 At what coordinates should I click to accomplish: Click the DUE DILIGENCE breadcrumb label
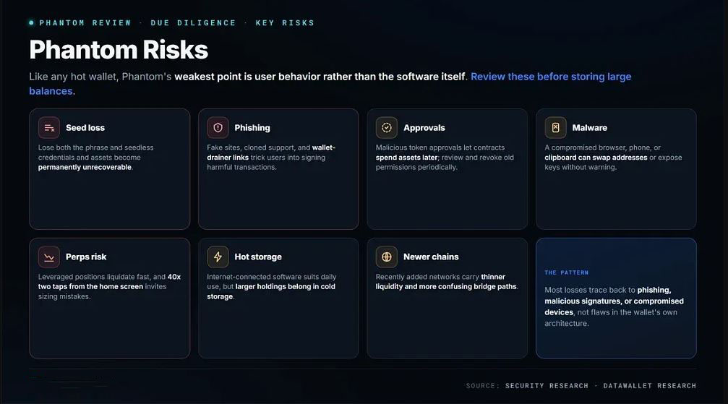(x=193, y=22)
